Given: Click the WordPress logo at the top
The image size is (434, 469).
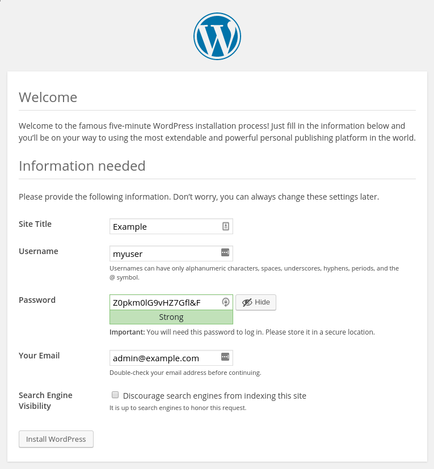Looking at the screenshot, I should (x=217, y=36).
